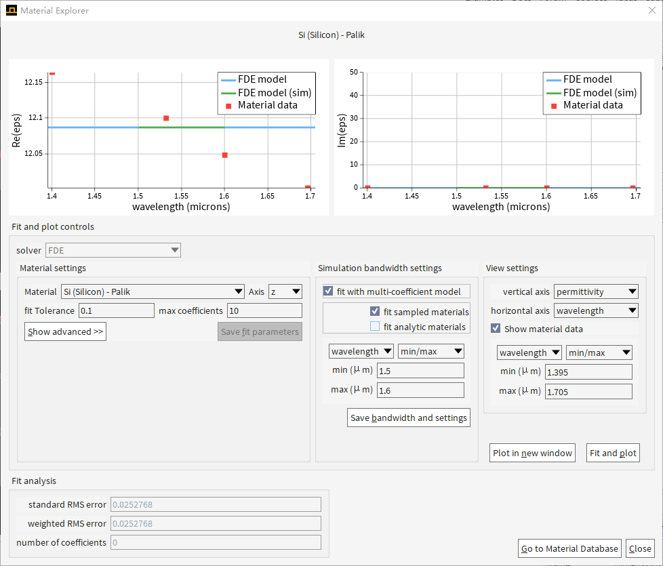Viewport: 663px width, 566px height.
Task: Expand the horizontal axis wavelength dropdown
Action: click(596, 310)
